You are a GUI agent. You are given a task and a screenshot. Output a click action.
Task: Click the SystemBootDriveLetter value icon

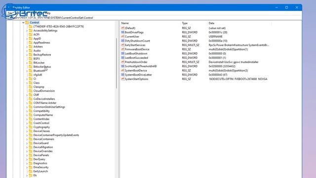click(x=123, y=75)
